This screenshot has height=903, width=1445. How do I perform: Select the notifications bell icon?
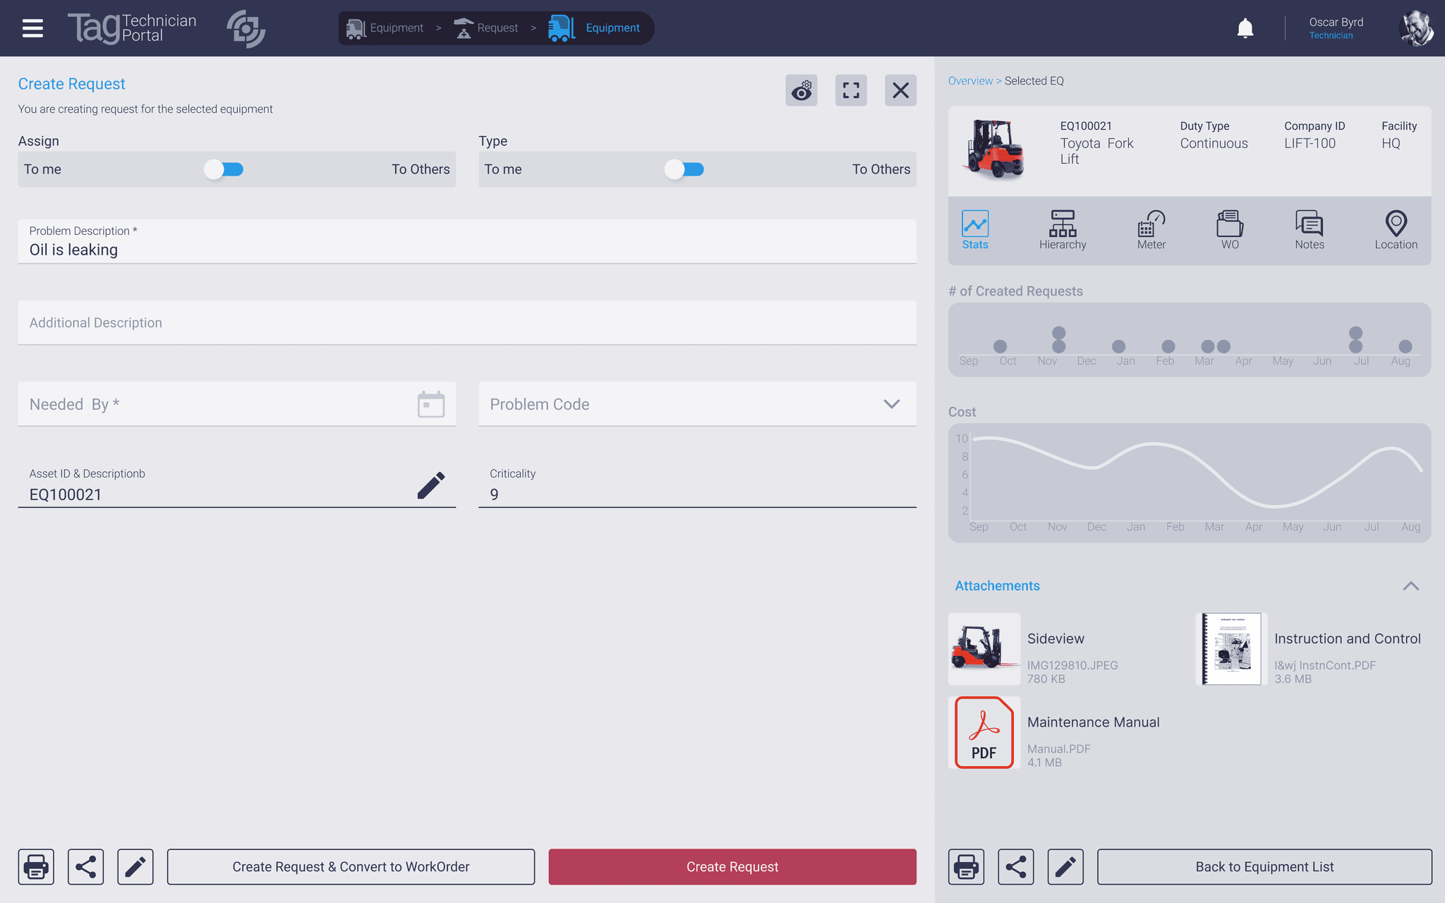(1244, 27)
